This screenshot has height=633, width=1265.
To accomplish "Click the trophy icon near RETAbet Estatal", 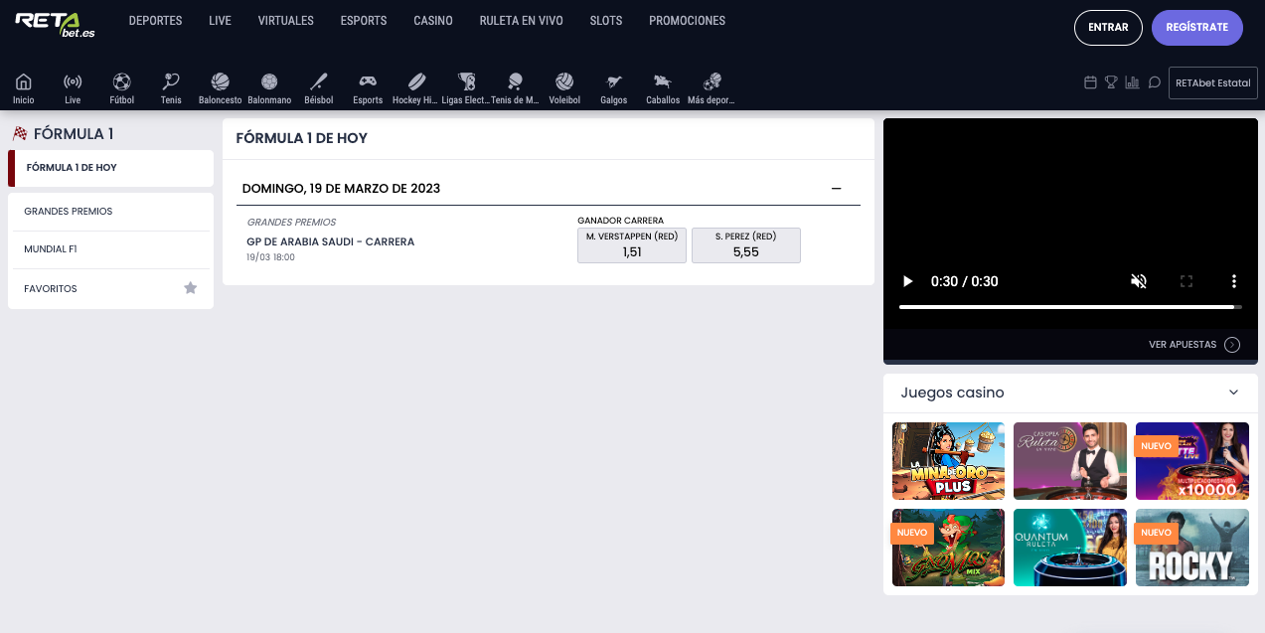I will coord(1111,82).
